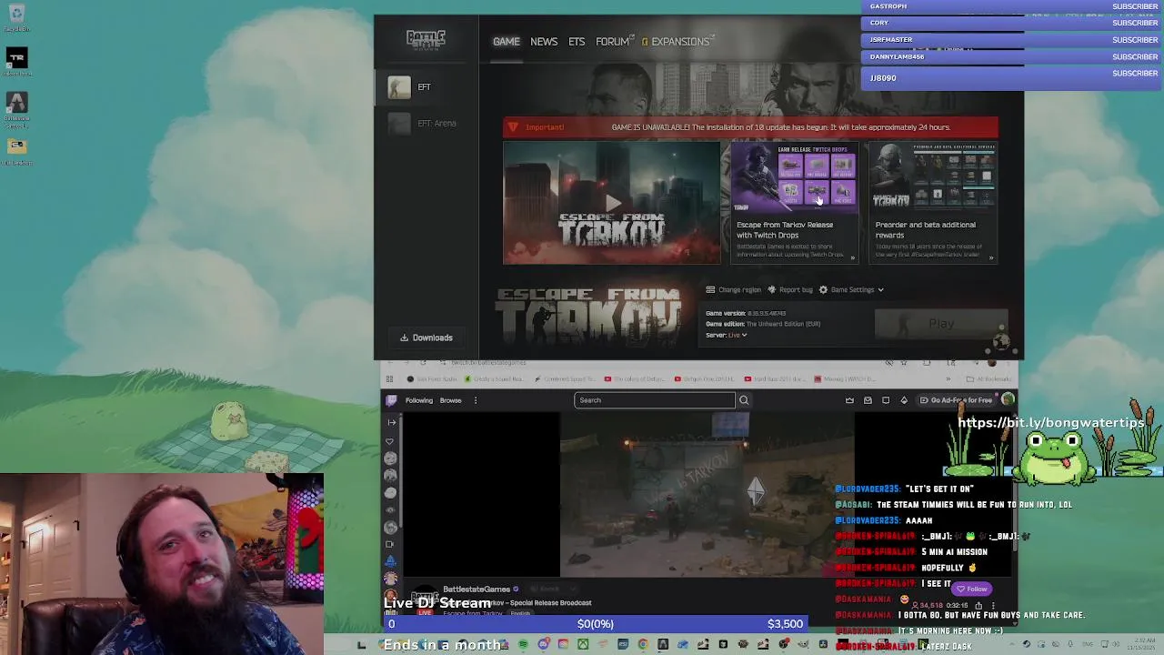Click the Twitch search magnifier button
1164x655 pixels.
[x=744, y=400]
